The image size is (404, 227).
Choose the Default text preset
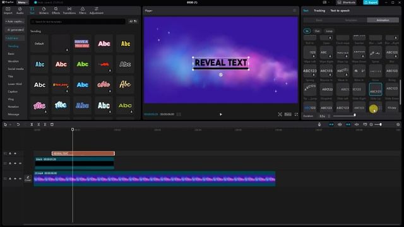point(39,44)
